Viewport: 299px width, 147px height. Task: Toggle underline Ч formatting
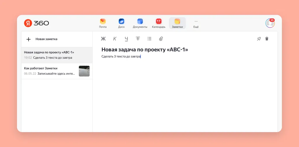coord(126,39)
